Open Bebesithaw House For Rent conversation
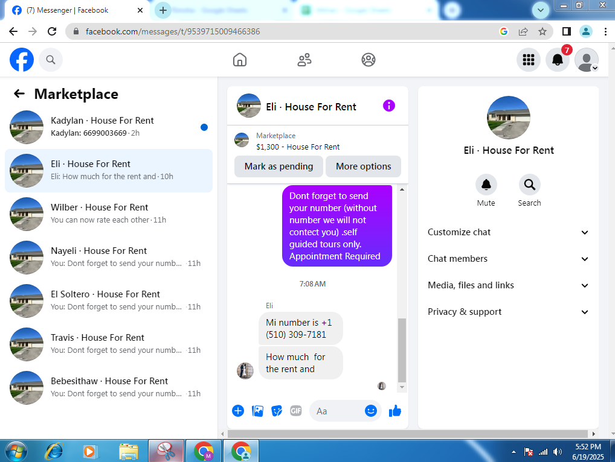This screenshot has height=462, width=615. [x=109, y=388]
